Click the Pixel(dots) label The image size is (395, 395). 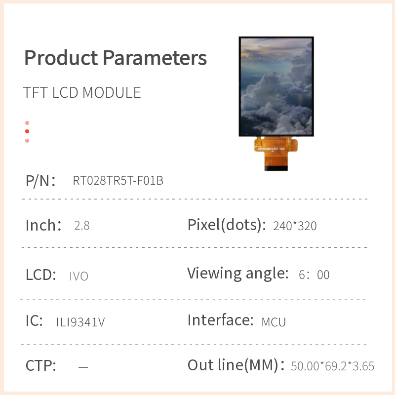224,225
